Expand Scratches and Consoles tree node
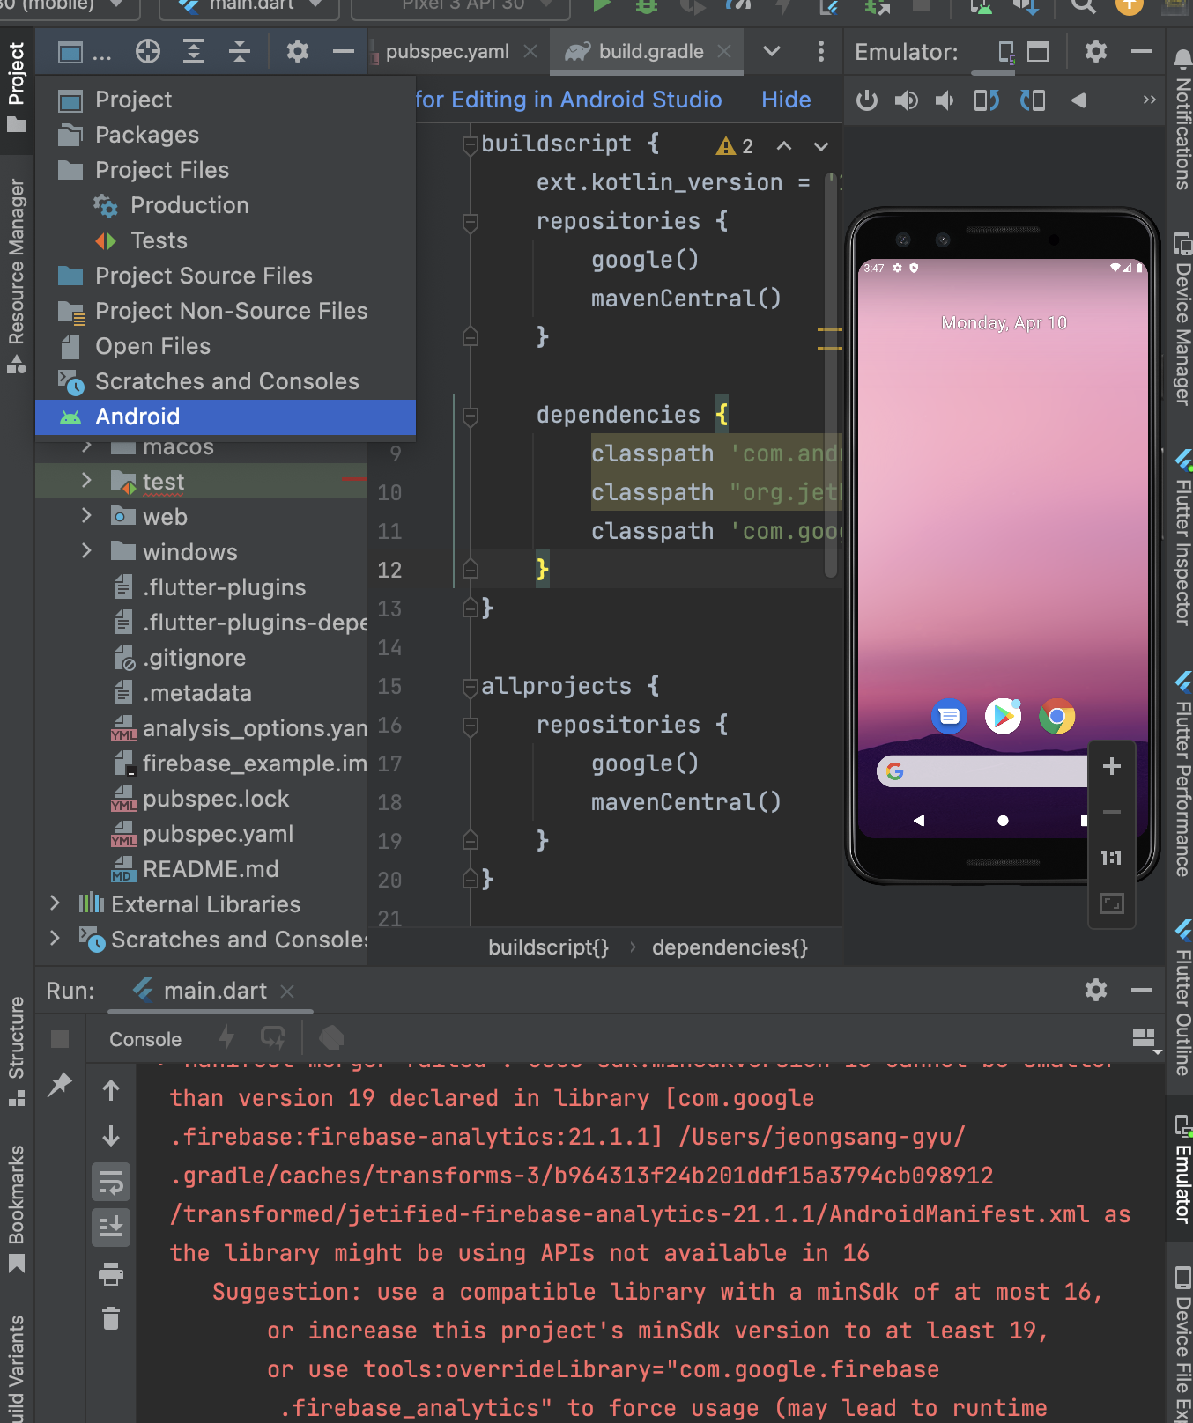The image size is (1193, 1423). [55, 939]
